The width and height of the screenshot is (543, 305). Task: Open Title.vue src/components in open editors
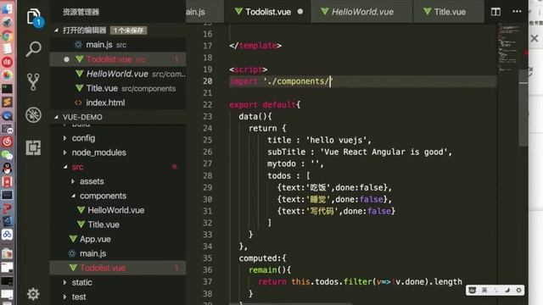pos(118,88)
